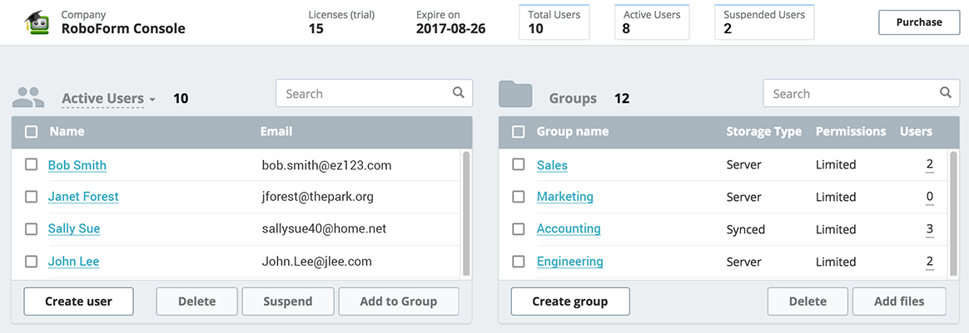969x333 pixels.
Task: Open the Suspended Users summary tab
Action: coord(764,22)
